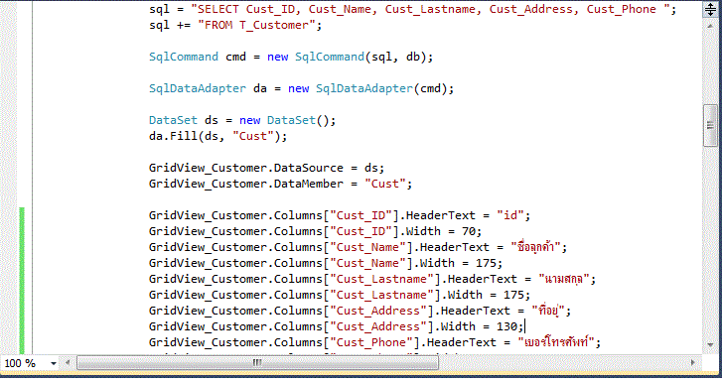Click on GridView_Customer.DataSource = ds line

[266, 168]
